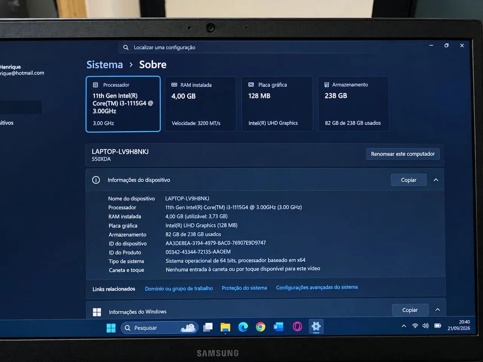Click the Windows logo beside Informações do Windows
This screenshot has width=483, height=362.
click(x=97, y=312)
